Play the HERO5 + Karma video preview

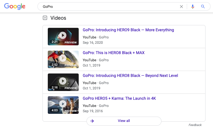[x=63, y=104]
